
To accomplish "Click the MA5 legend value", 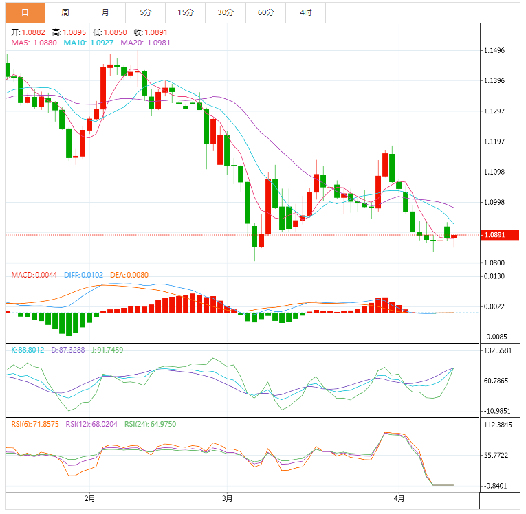I will pyautogui.click(x=34, y=43).
